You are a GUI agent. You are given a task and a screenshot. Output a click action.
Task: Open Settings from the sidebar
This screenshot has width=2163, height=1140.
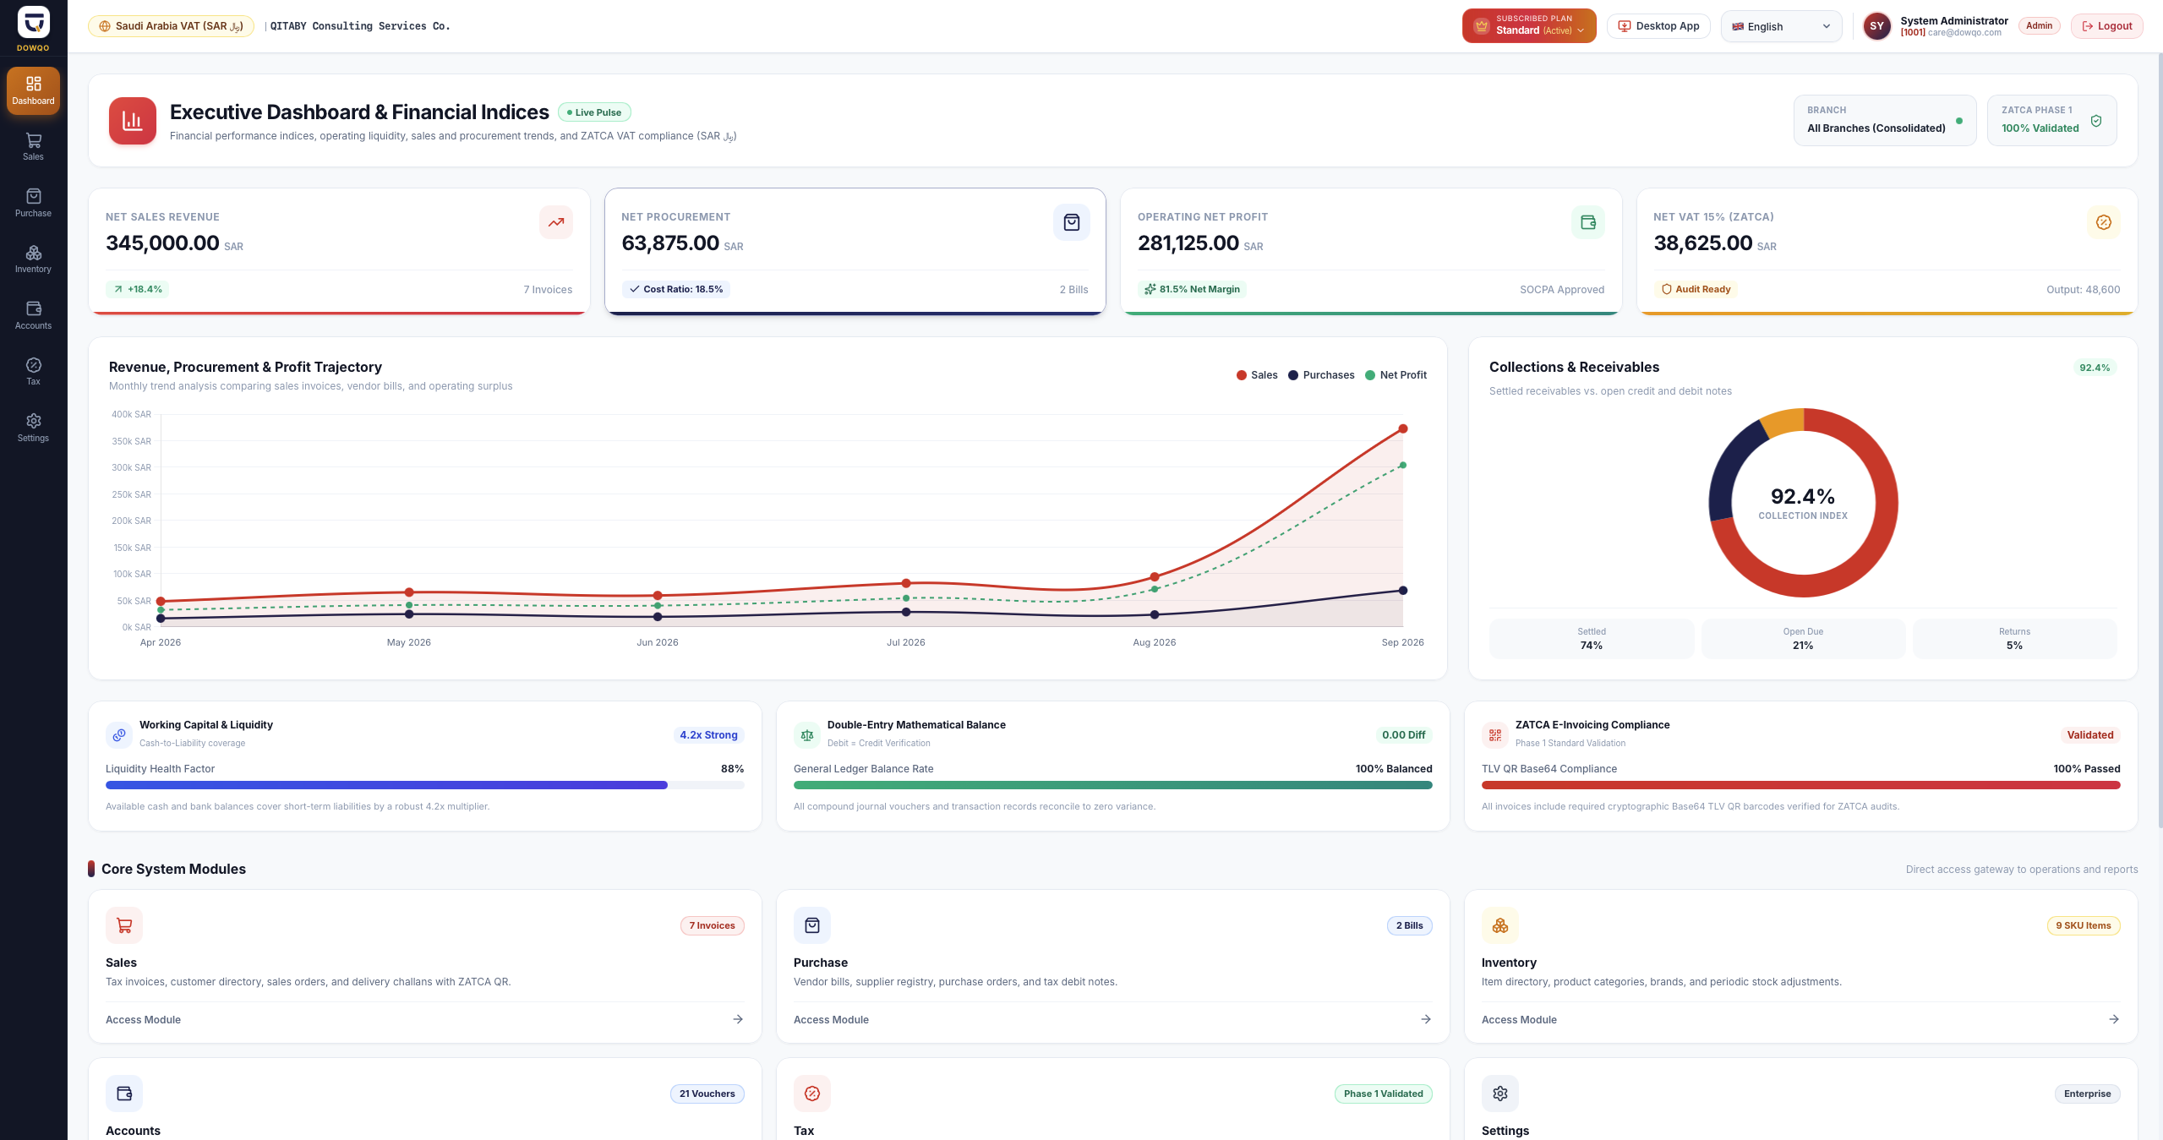pyautogui.click(x=33, y=428)
